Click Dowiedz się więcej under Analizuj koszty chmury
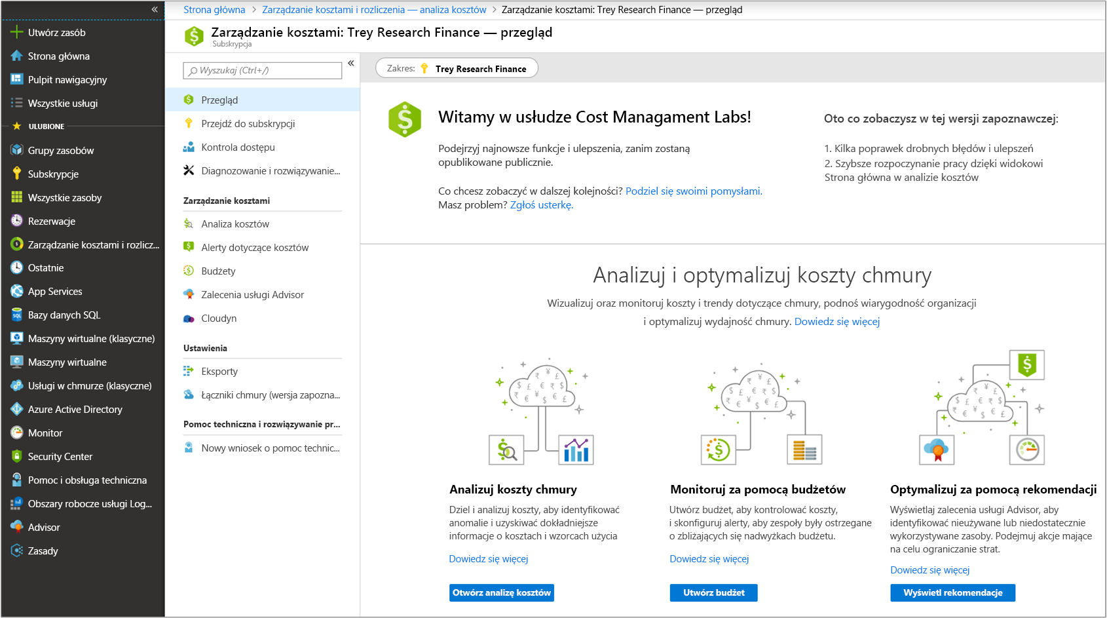This screenshot has height=618, width=1107. (x=489, y=558)
